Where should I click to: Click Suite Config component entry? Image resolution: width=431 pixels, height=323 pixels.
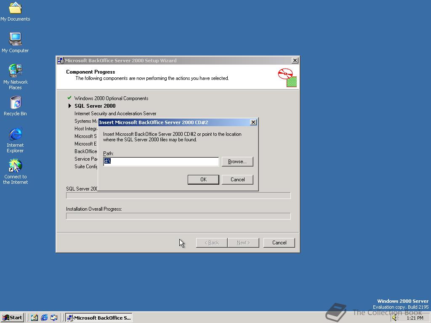pyautogui.click(x=86, y=167)
